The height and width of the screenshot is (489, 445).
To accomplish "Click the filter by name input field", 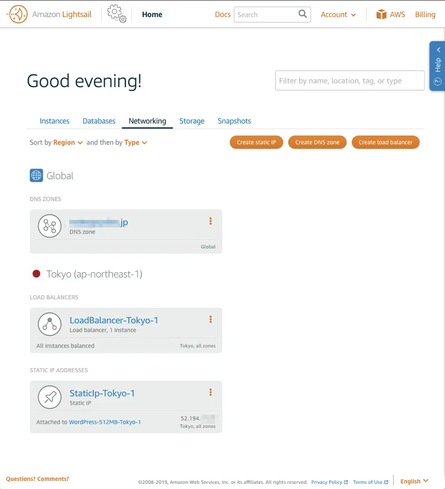I will click(x=349, y=81).
